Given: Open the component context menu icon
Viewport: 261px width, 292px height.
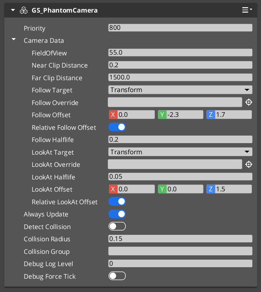Looking at the screenshot, I should [x=246, y=10].
